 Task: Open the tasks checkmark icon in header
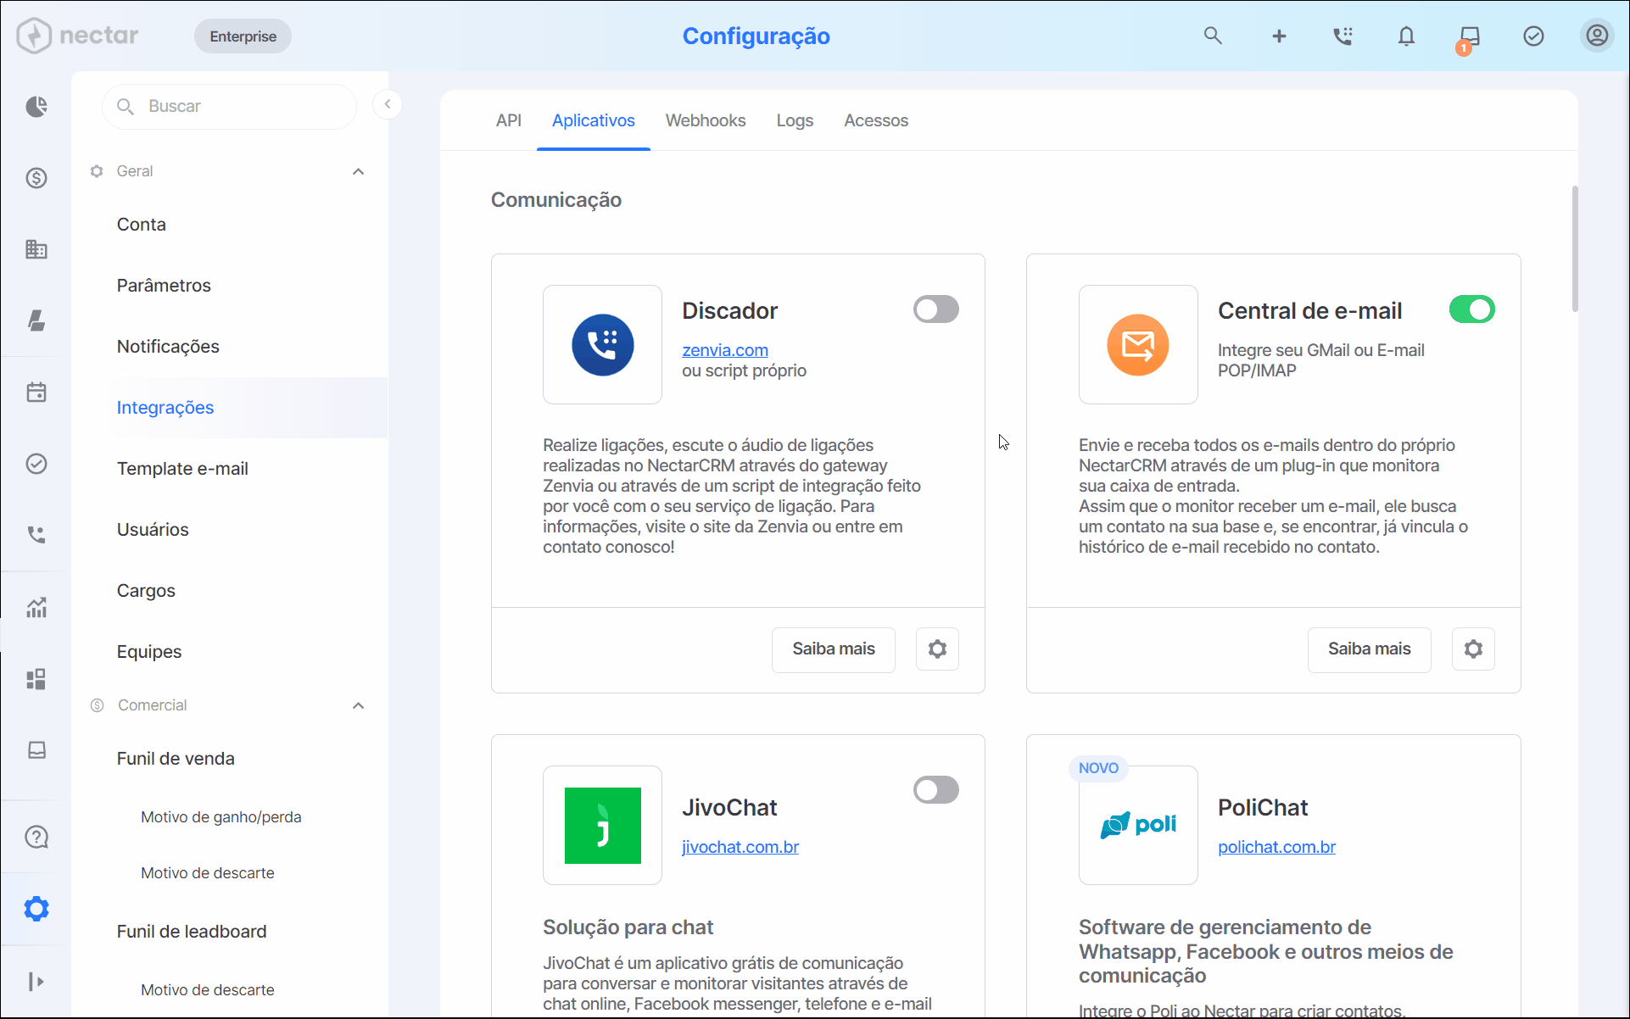click(x=1533, y=36)
